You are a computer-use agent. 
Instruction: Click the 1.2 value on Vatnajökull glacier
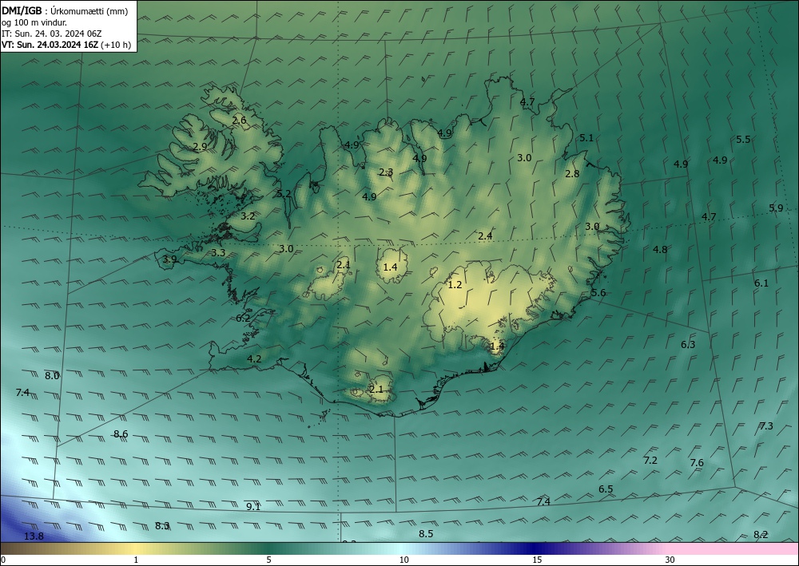pyautogui.click(x=455, y=285)
